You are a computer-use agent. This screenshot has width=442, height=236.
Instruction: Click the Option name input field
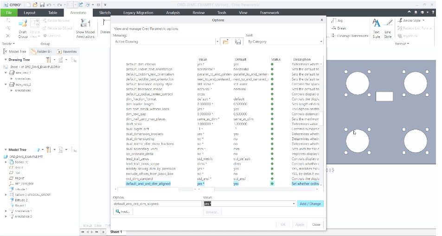pos(158,204)
